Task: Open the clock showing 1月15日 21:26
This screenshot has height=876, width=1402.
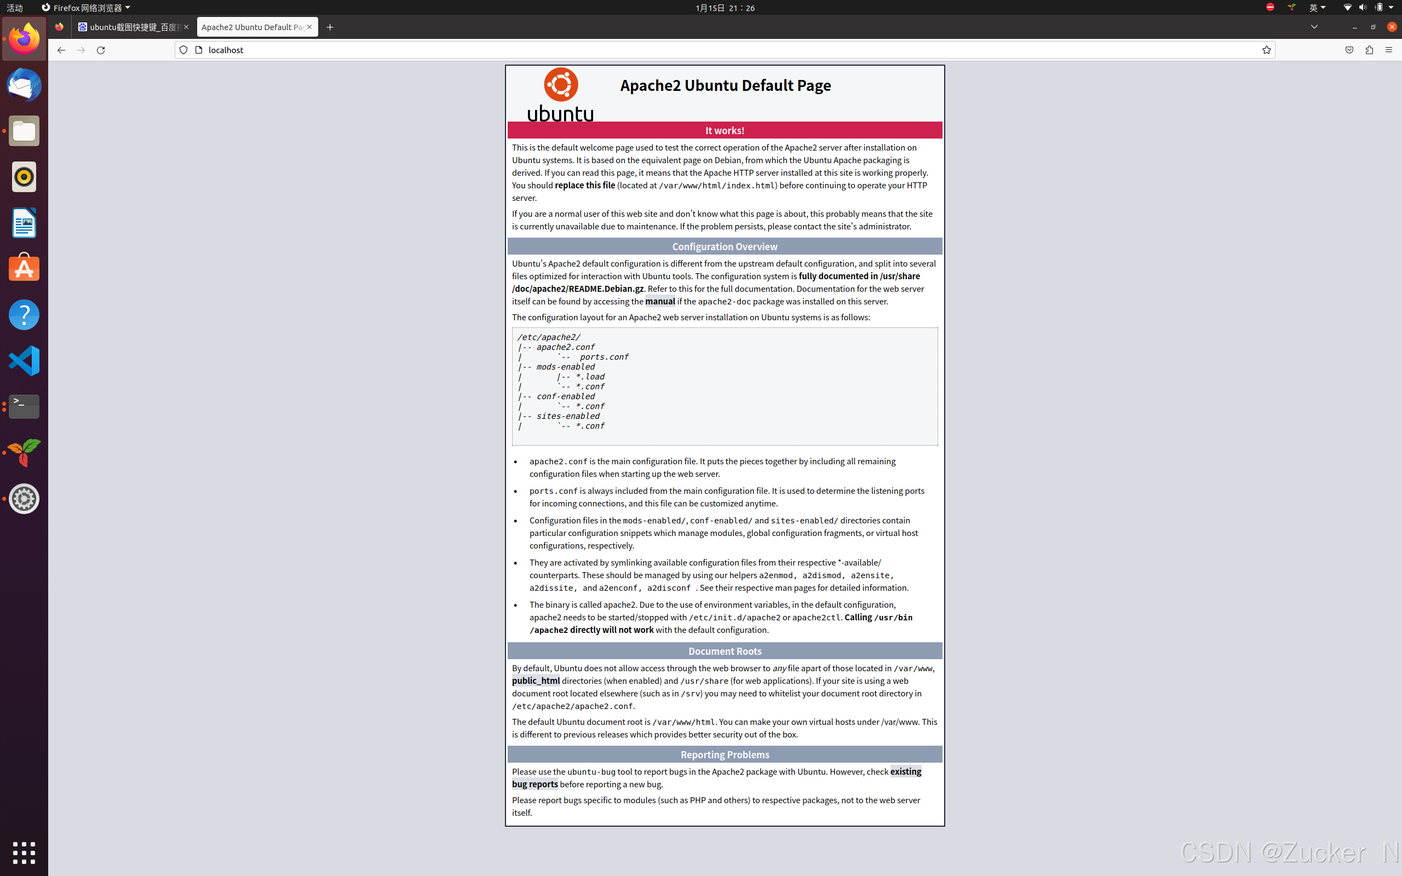Action: pos(725,8)
